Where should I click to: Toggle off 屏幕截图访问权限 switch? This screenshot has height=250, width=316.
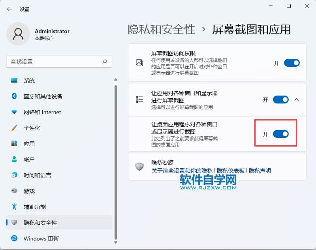(292, 62)
